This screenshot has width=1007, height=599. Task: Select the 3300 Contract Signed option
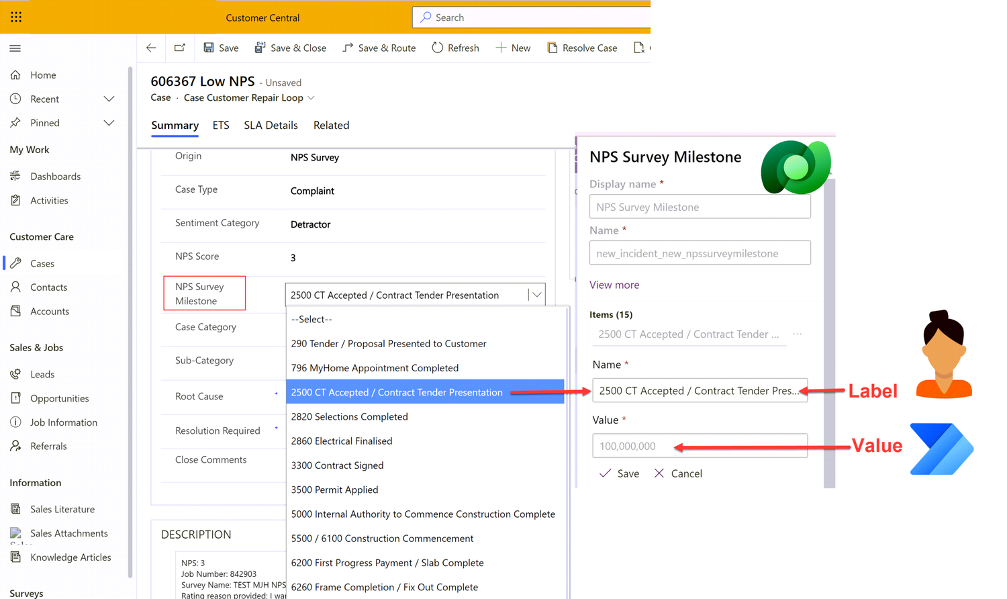339,465
